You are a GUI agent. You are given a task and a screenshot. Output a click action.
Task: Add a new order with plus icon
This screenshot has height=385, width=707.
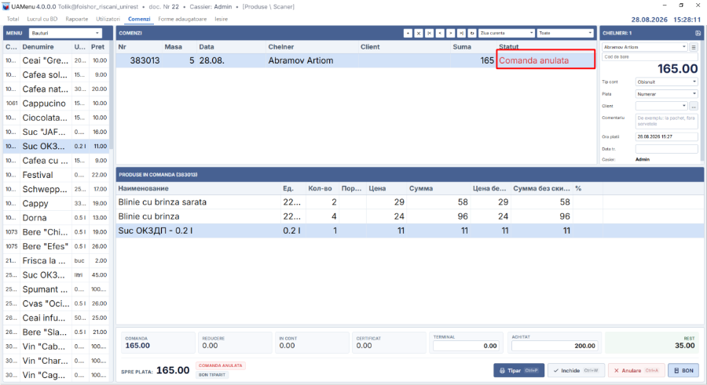(408, 33)
